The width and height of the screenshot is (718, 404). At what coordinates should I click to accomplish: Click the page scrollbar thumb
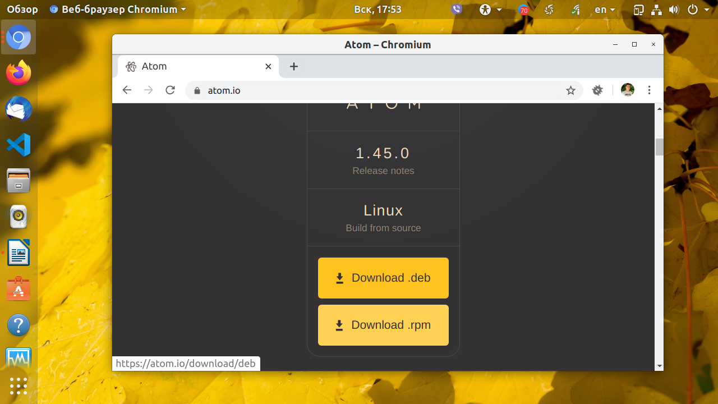point(660,146)
